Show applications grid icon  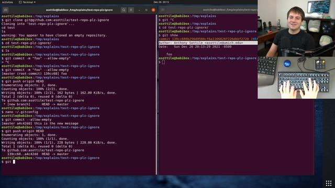click(x=329, y=183)
